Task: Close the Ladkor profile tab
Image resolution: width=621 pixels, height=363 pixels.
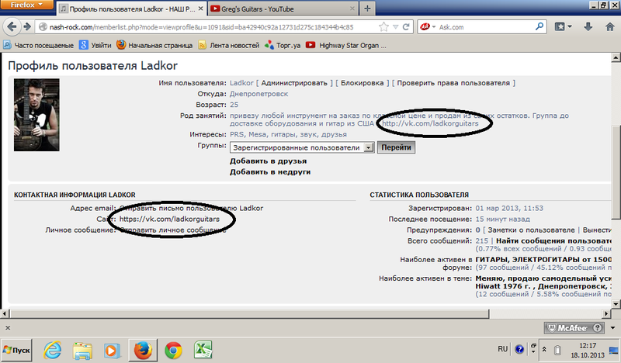Action: point(201,9)
